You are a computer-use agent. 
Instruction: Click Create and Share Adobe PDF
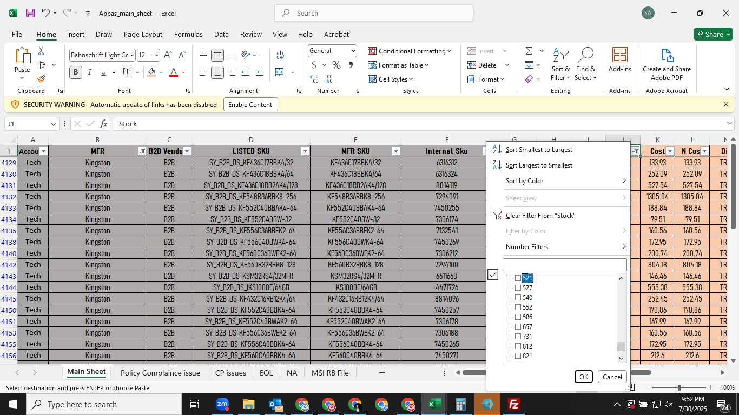click(x=667, y=65)
